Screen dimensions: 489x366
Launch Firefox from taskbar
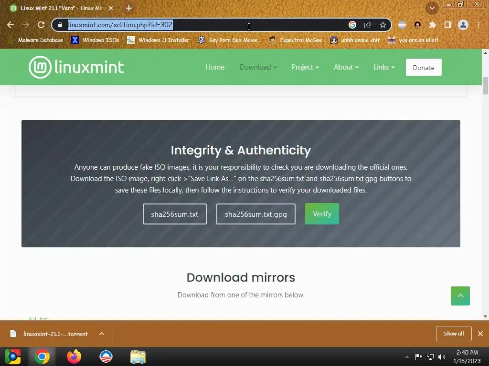click(74, 356)
